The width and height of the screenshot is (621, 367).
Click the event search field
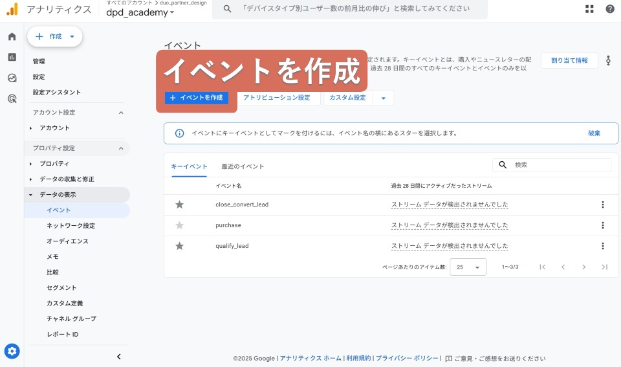point(560,165)
